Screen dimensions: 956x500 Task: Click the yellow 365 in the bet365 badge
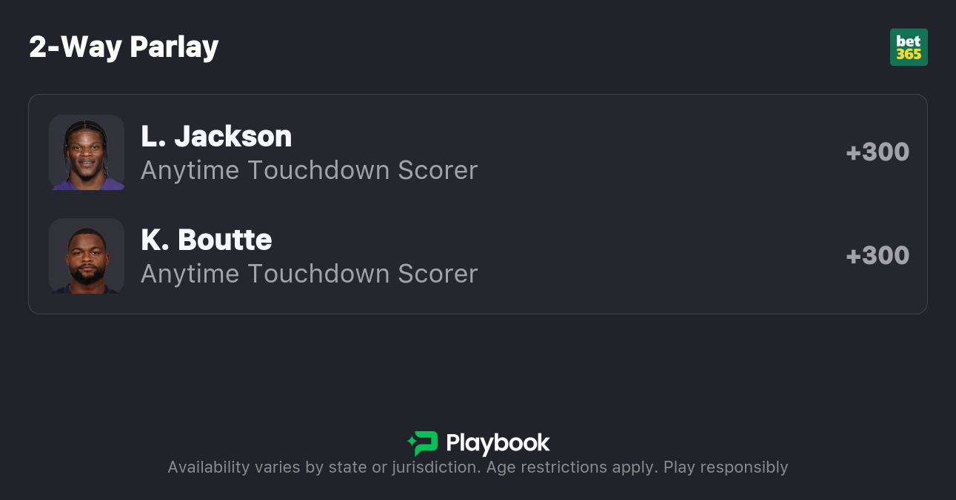point(909,54)
